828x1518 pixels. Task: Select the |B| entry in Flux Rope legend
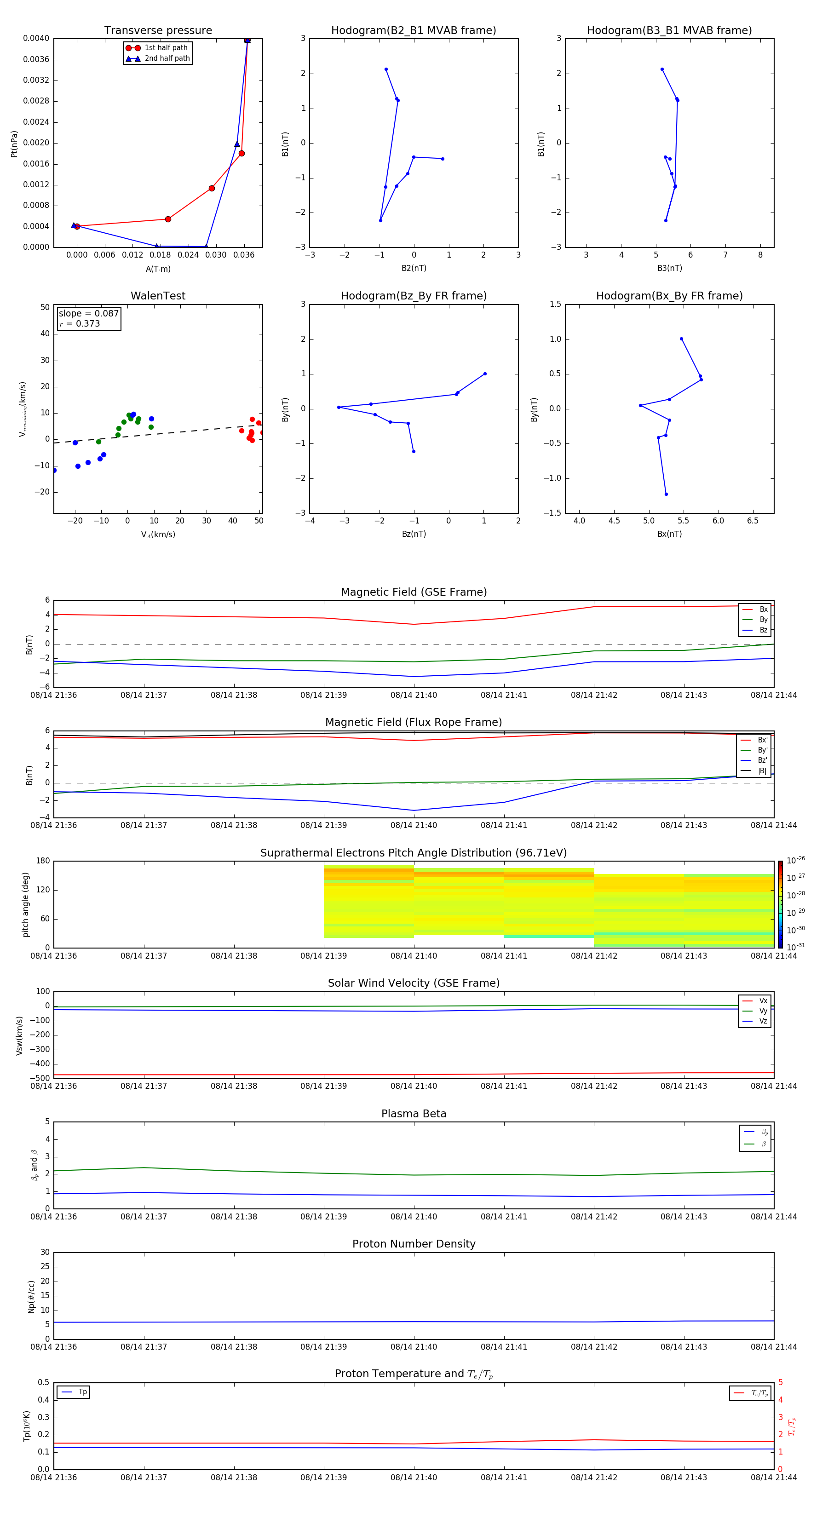coord(754,771)
